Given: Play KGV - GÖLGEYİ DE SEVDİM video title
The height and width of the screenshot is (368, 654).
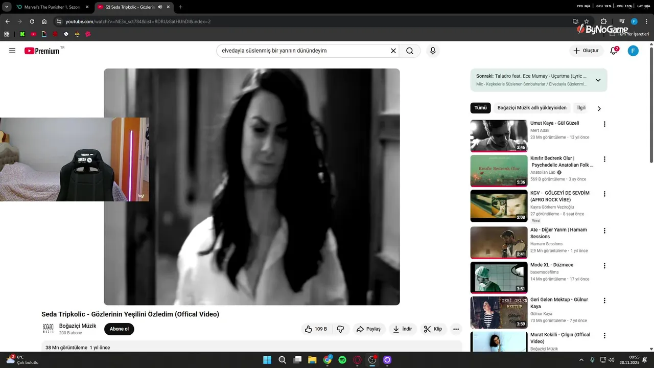Looking at the screenshot, I should coord(560,196).
